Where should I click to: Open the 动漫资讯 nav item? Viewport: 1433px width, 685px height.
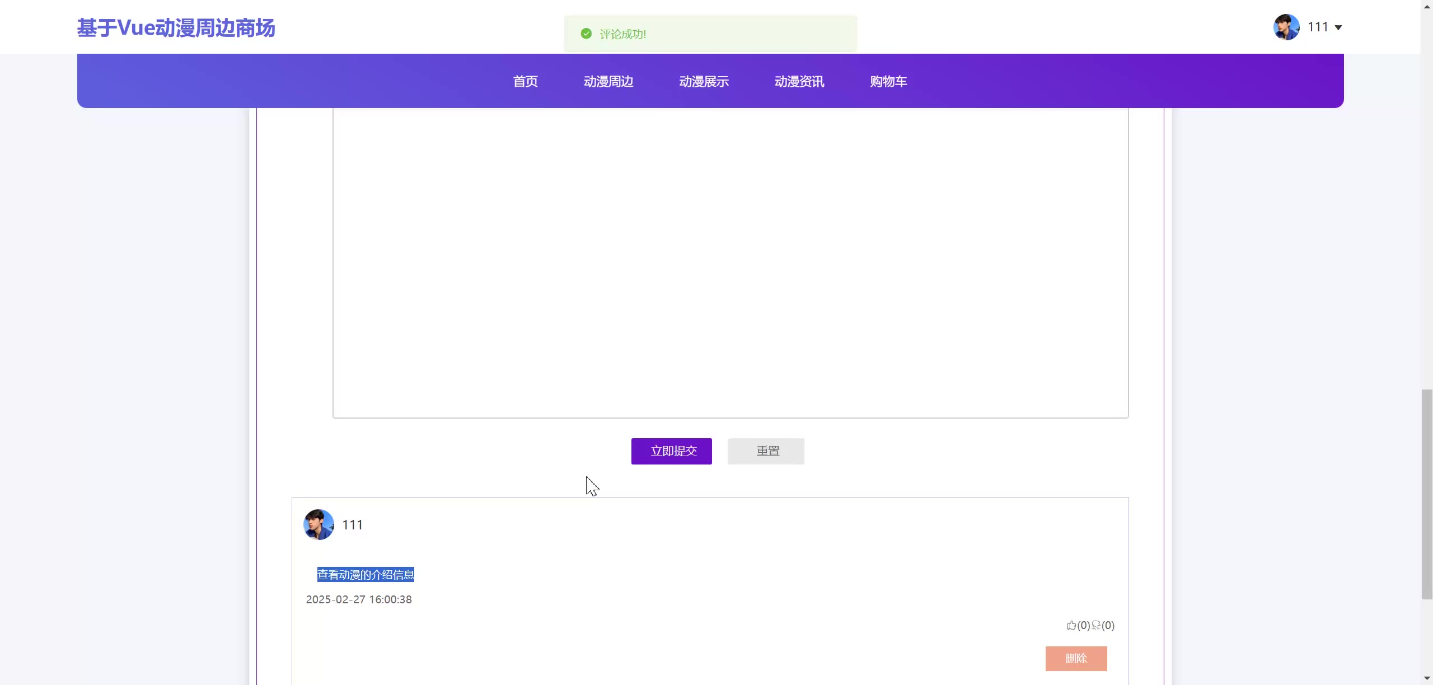[x=799, y=82]
